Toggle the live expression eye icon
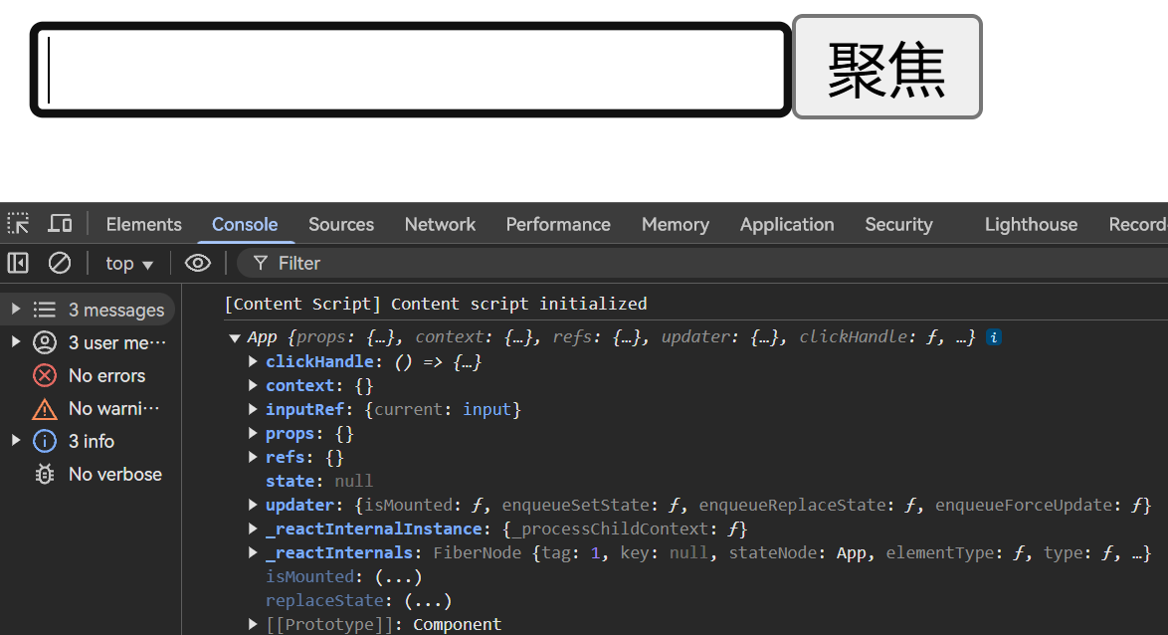Image resolution: width=1168 pixels, height=635 pixels. pyautogui.click(x=197, y=263)
